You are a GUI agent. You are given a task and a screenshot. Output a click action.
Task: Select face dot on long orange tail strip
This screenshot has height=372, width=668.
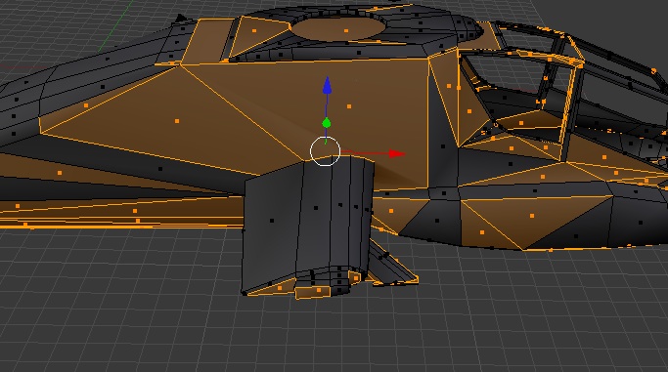pyautogui.click(x=135, y=211)
